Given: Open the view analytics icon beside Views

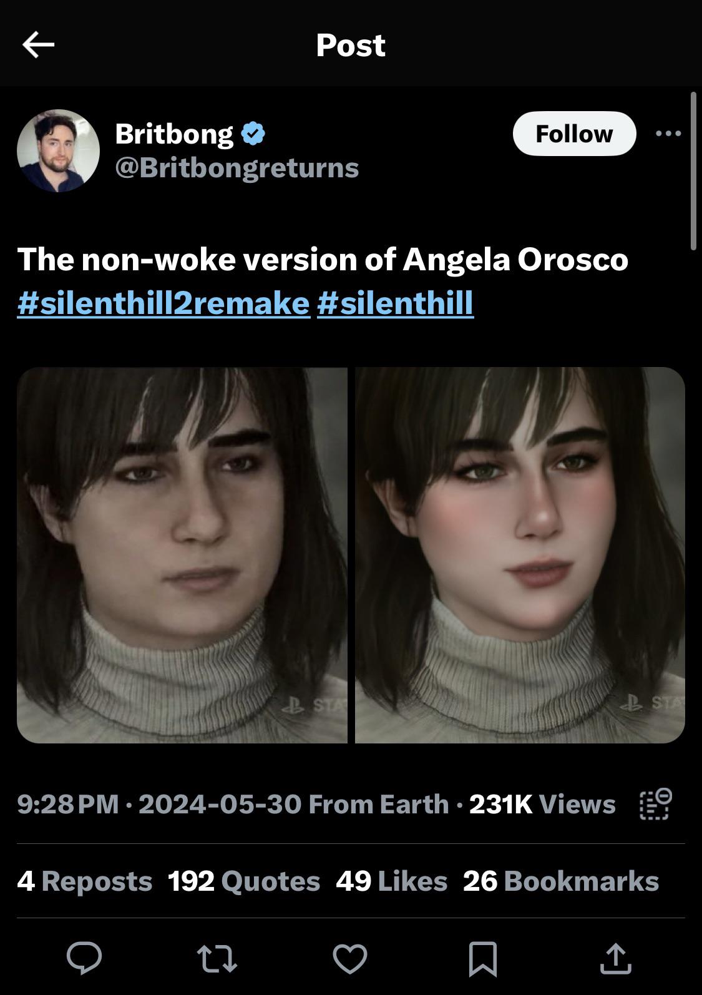Looking at the screenshot, I should (655, 804).
